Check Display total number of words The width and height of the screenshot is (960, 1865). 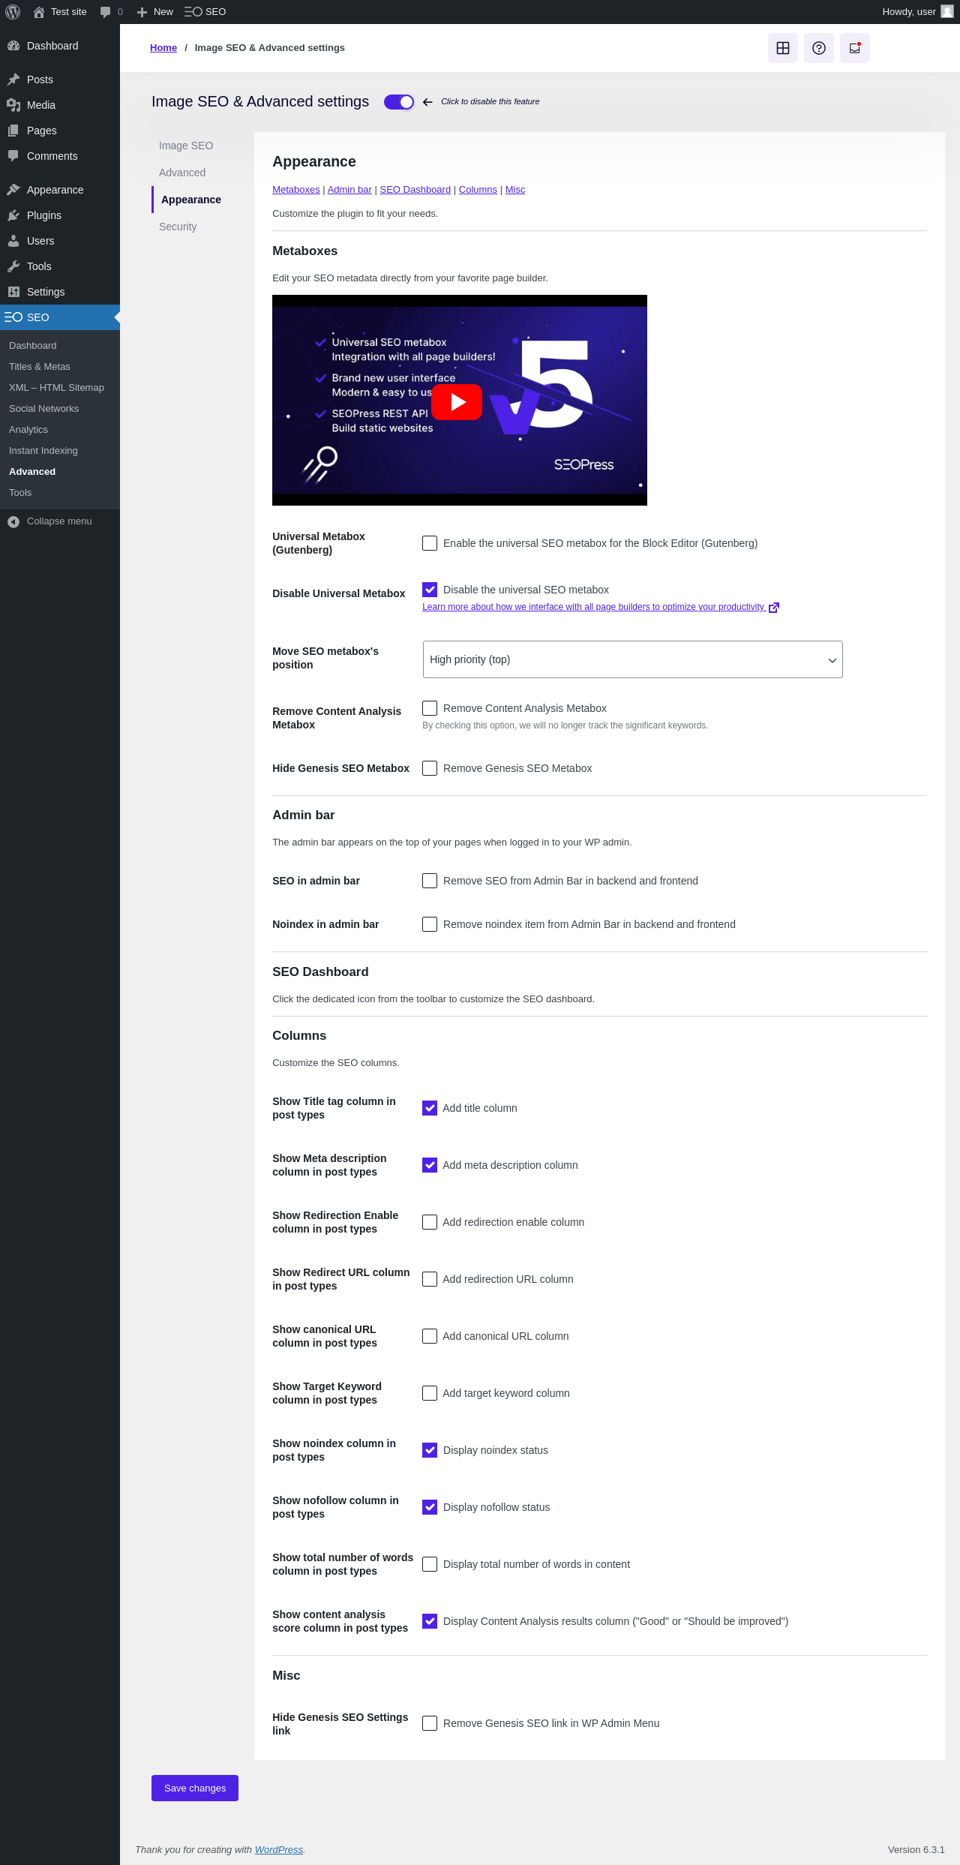tap(430, 1564)
